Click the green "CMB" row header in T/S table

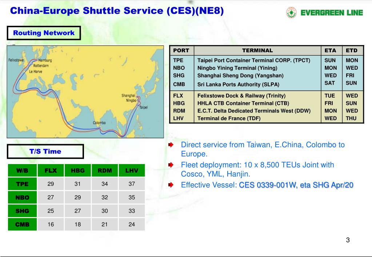coord(22,224)
